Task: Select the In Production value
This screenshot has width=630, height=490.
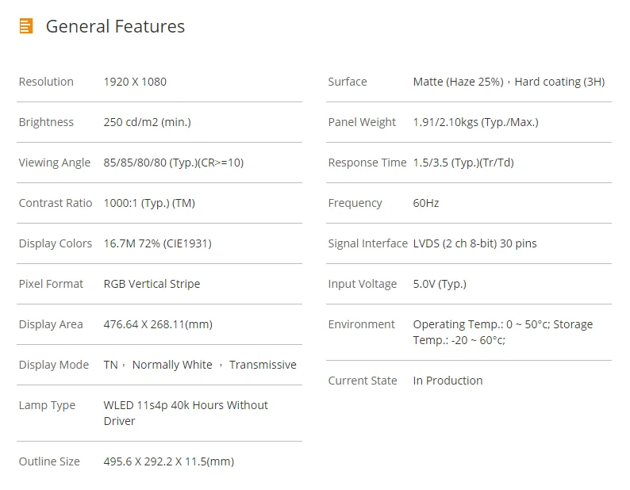Action: 448,381
